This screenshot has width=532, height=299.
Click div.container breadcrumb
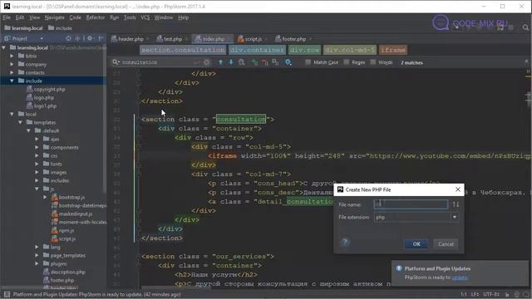pyautogui.click(x=257, y=50)
